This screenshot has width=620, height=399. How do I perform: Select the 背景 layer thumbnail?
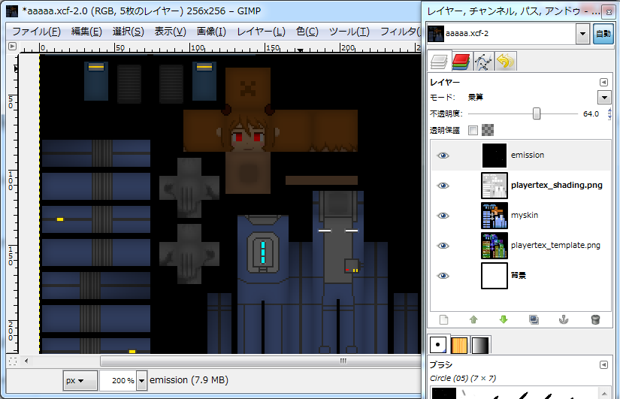(x=494, y=276)
